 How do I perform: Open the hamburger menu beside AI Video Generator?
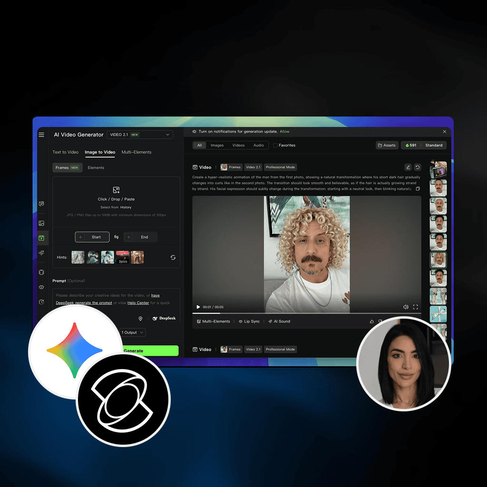tap(41, 135)
